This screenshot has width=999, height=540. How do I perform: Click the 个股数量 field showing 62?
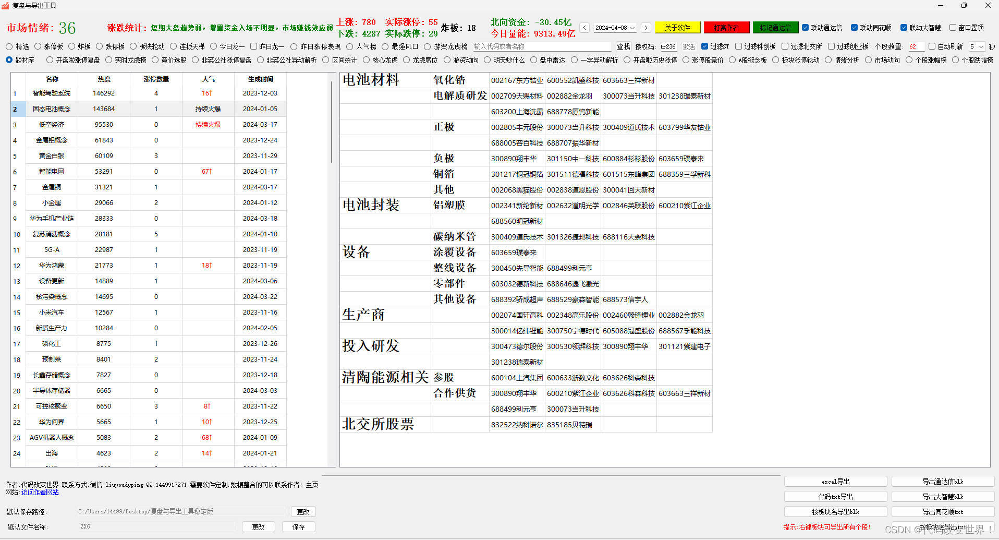tap(916, 46)
